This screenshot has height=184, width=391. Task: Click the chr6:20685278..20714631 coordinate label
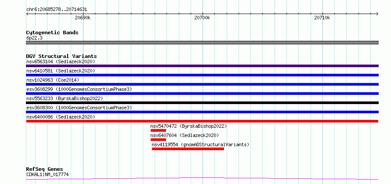(x=57, y=10)
